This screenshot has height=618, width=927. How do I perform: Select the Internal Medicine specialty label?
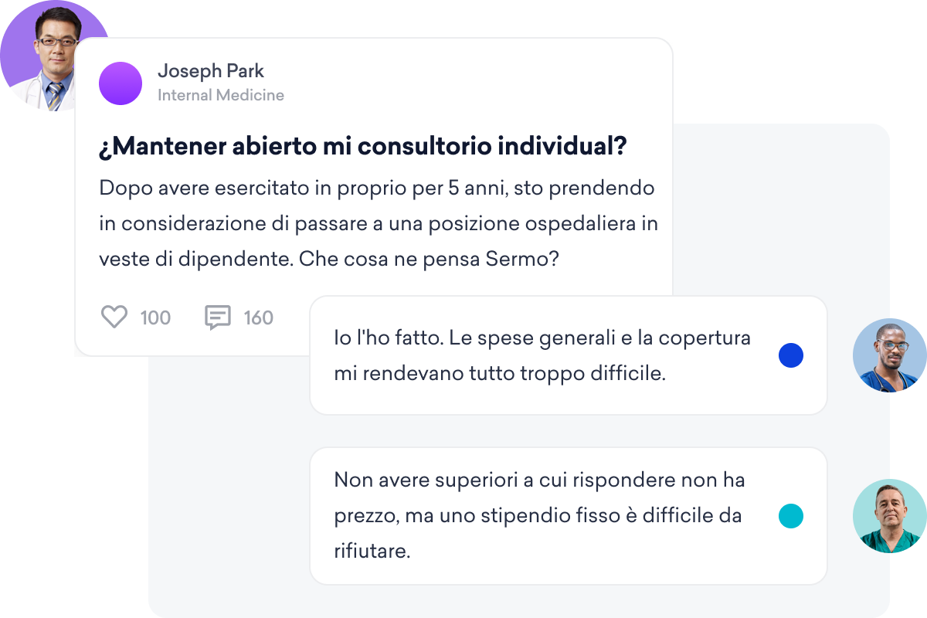click(x=221, y=95)
